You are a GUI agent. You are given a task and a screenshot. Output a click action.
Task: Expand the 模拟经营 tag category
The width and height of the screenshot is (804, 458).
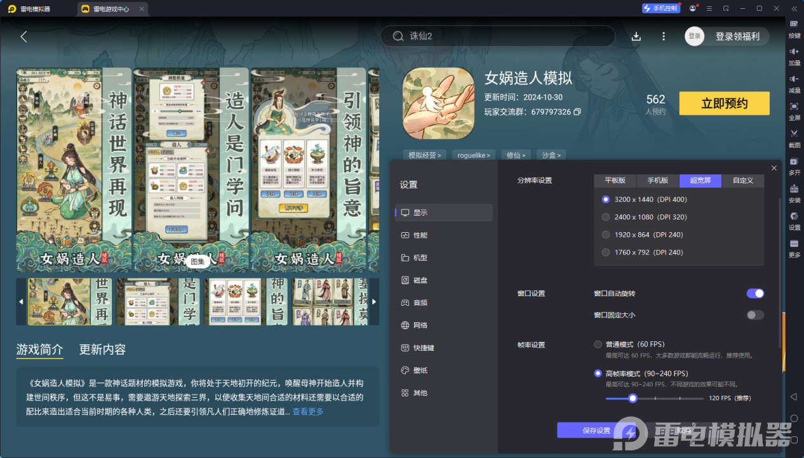point(424,155)
